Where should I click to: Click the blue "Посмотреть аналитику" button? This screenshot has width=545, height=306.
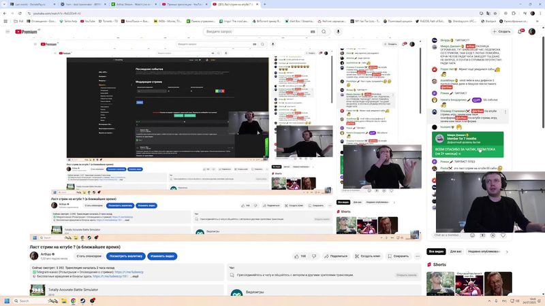[x=127, y=256]
